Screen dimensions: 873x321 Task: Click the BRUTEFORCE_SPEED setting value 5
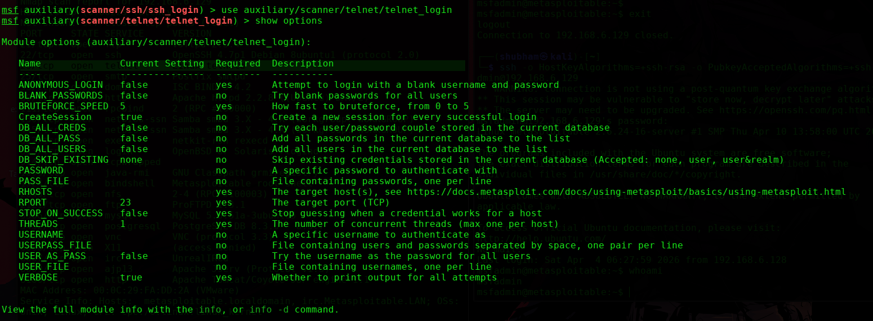click(123, 106)
